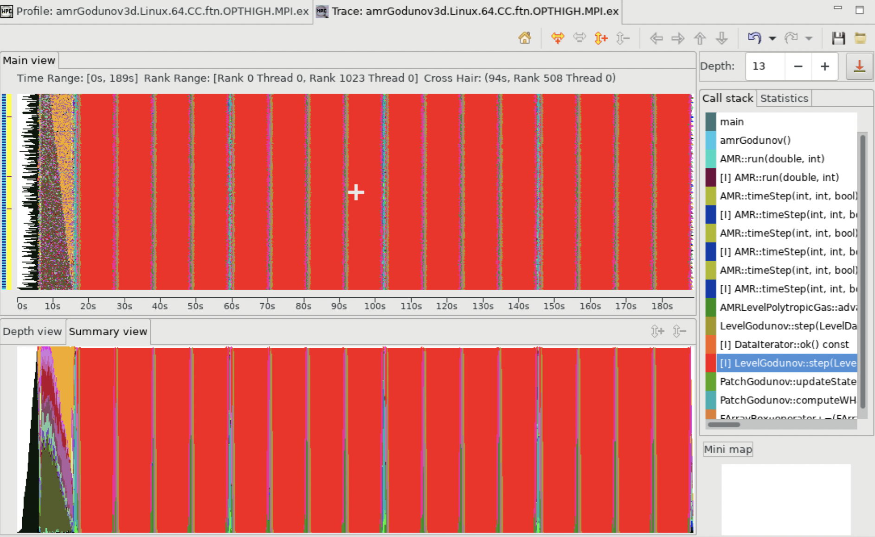Pan the trace view left with arrow icon
The width and height of the screenshot is (875, 537).
point(656,38)
